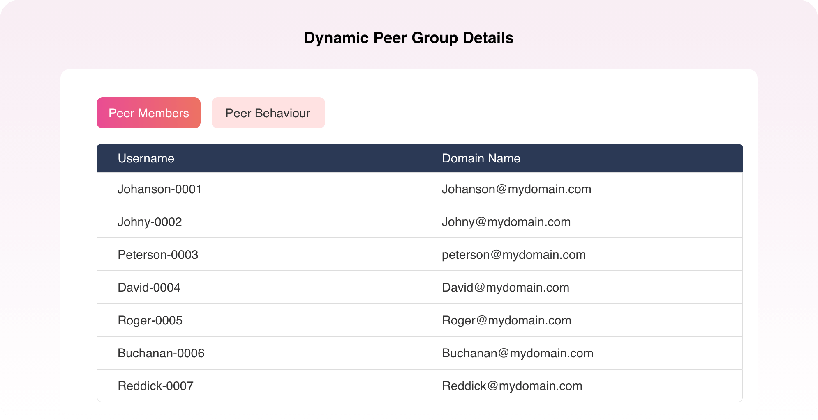Click the Johny-0002 table row
The height and width of the screenshot is (420, 818).
coord(150,221)
